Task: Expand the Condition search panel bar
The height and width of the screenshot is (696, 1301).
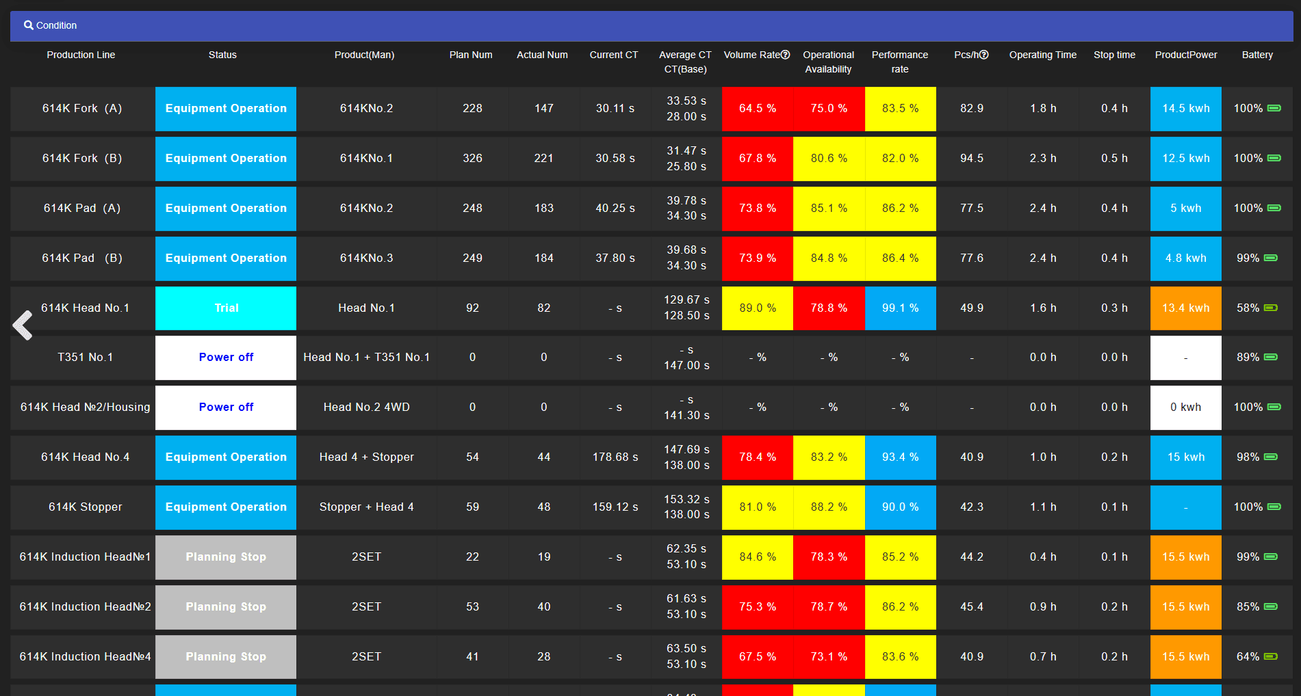Action: (650, 25)
